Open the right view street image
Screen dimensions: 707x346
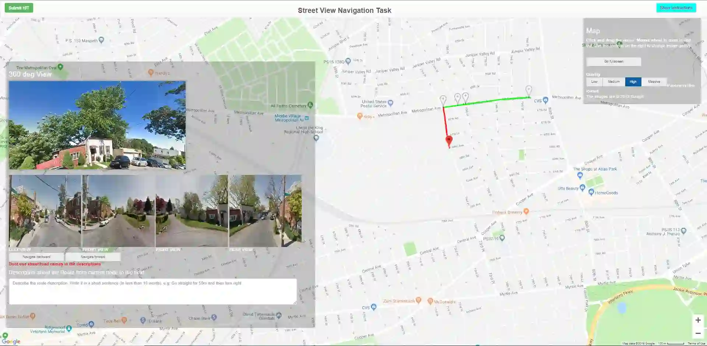[192, 211]
